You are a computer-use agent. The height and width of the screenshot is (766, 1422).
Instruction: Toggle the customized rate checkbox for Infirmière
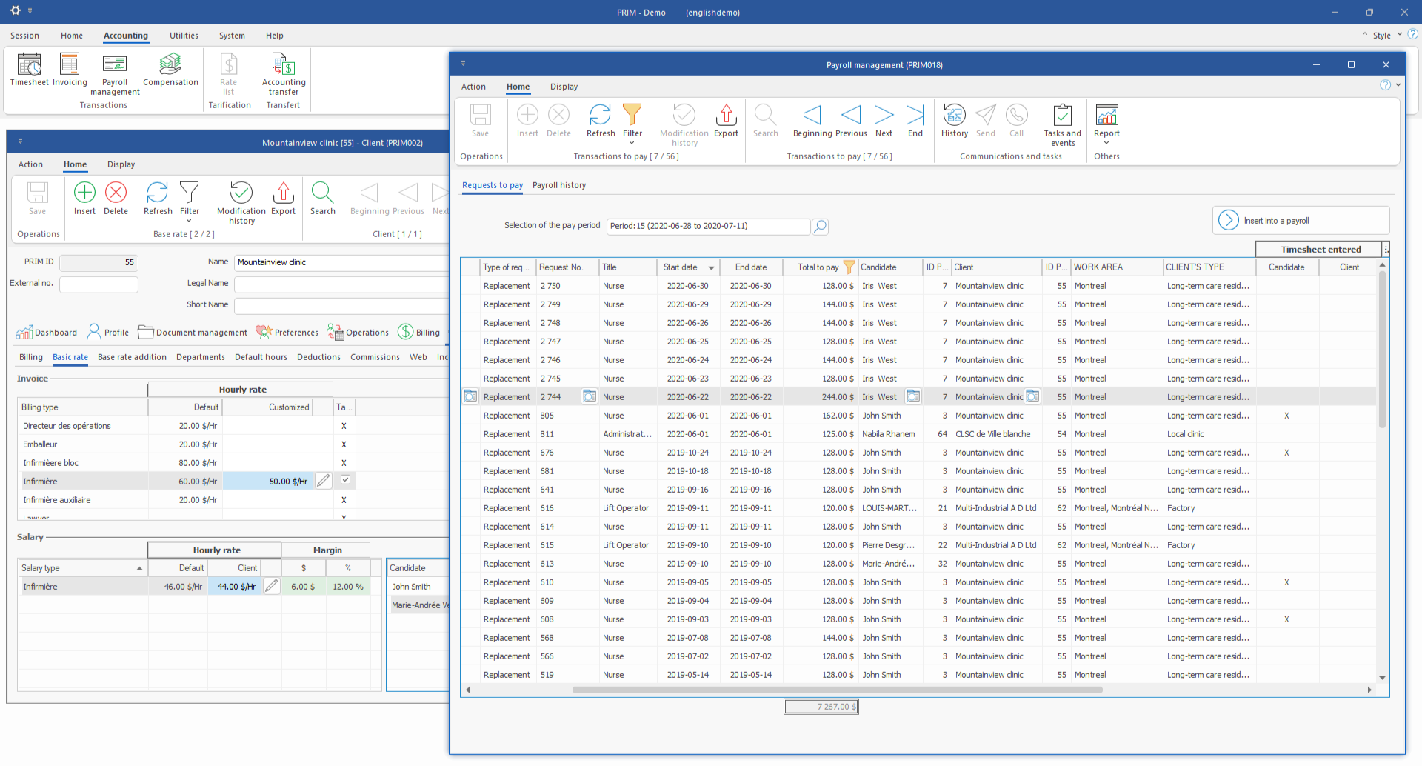[x=345, y=480]
